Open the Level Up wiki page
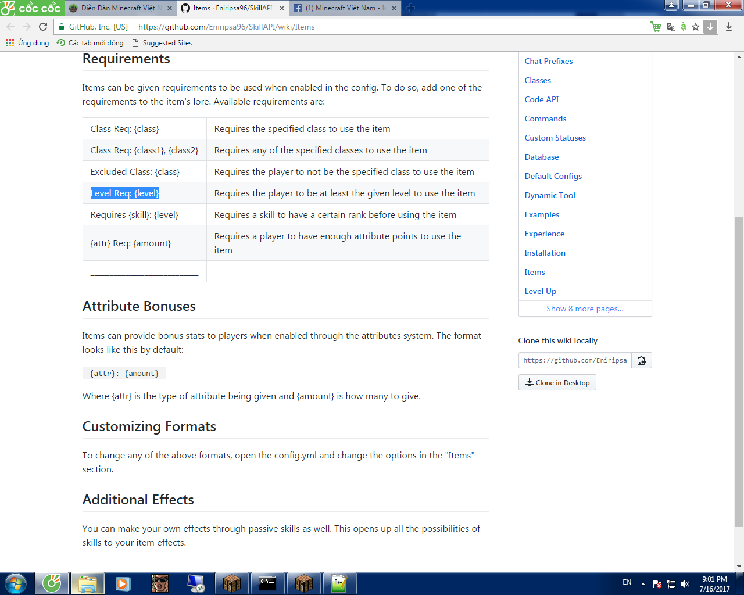 coord(541,291)
